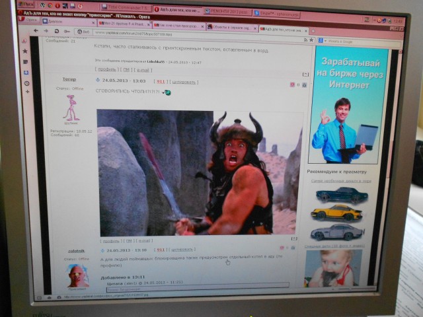Image resolution: width=423 pixels, height=317 pixels.
Task: Open Total Commander from the taskbar
Action: pos(125,7)
